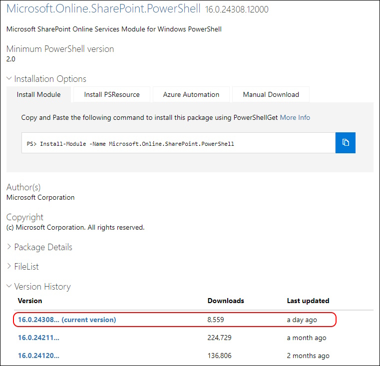The width and height of the screenshot is (380, 366).
Task: Copy the Install-Module command using the copy icon
Action: click(345, 143)
